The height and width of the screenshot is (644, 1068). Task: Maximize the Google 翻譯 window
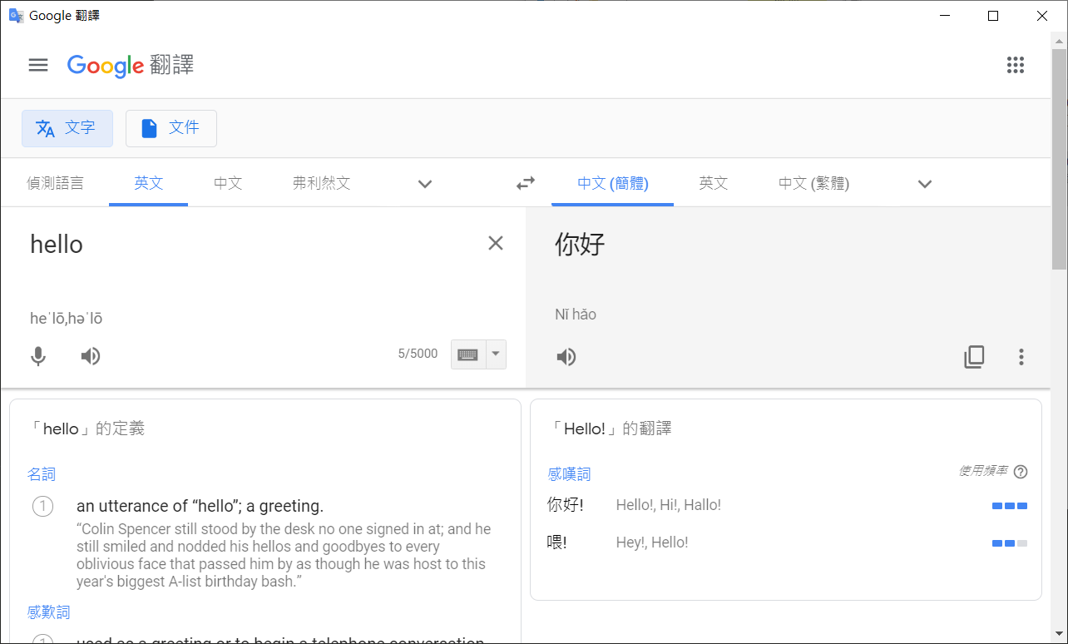pyautogui.click(x=993, y=16)
